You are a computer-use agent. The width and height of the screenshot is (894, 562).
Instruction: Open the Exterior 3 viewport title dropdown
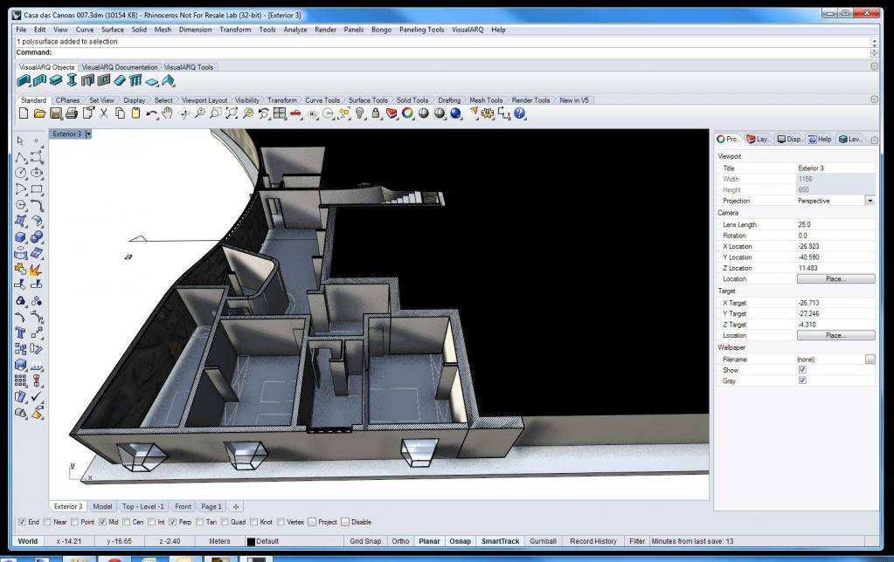point(88,134)
